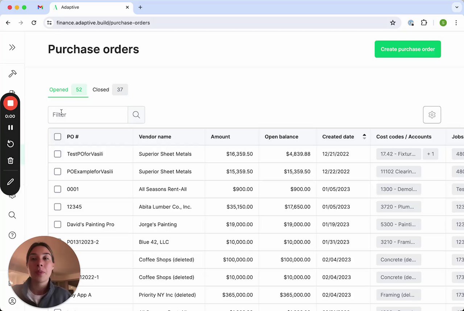Pause the screen recording

click(11, 128)
